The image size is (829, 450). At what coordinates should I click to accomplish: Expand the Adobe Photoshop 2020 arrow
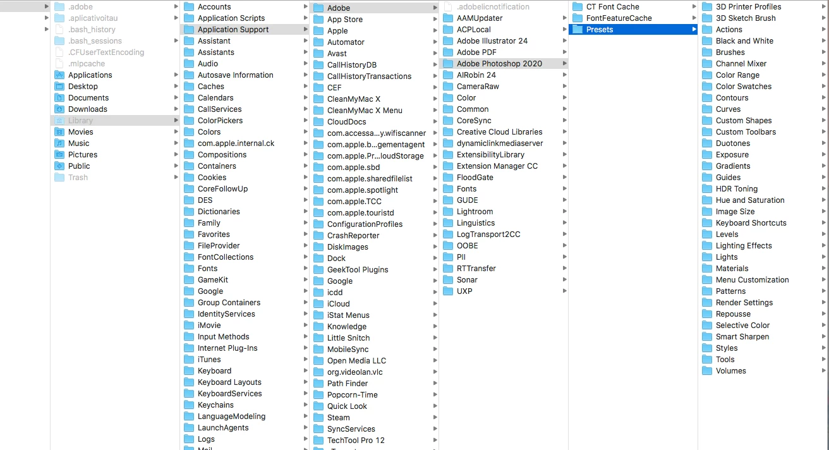tap(564, 64)
